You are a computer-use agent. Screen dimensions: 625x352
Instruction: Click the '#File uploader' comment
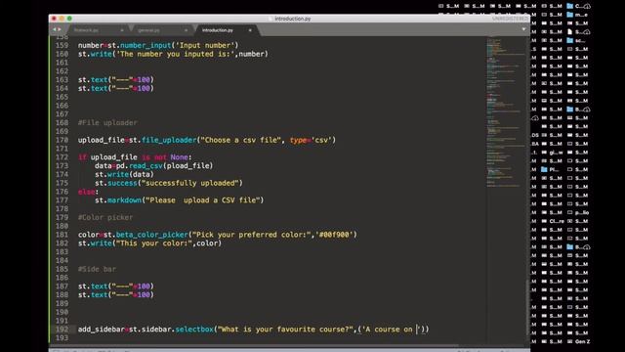(x=107, y=123)
